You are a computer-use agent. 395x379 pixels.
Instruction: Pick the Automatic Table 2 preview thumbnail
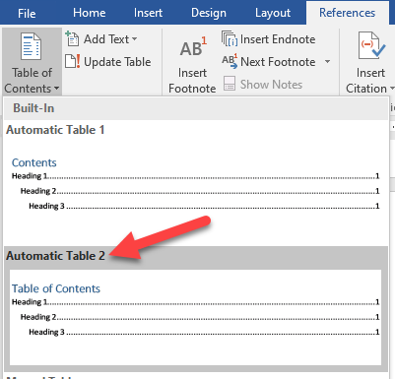pos(196,317)
